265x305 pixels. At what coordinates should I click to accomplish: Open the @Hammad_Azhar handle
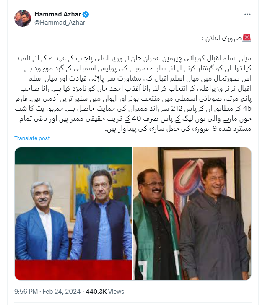(60, 23)
